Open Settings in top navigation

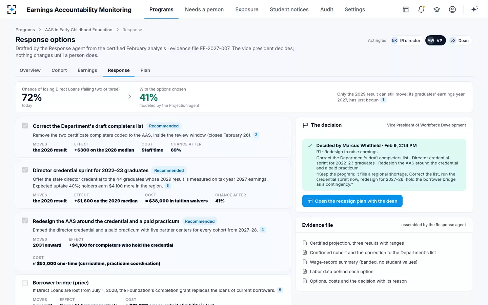tap(355, 9)
